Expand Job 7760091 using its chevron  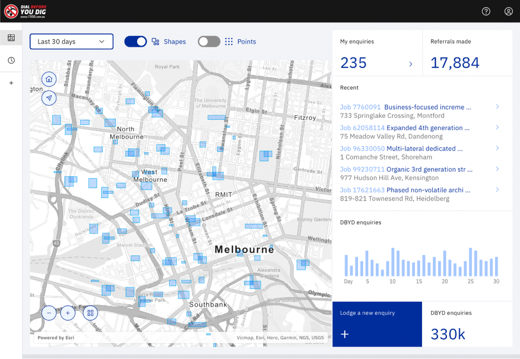[x=497, y=107]
